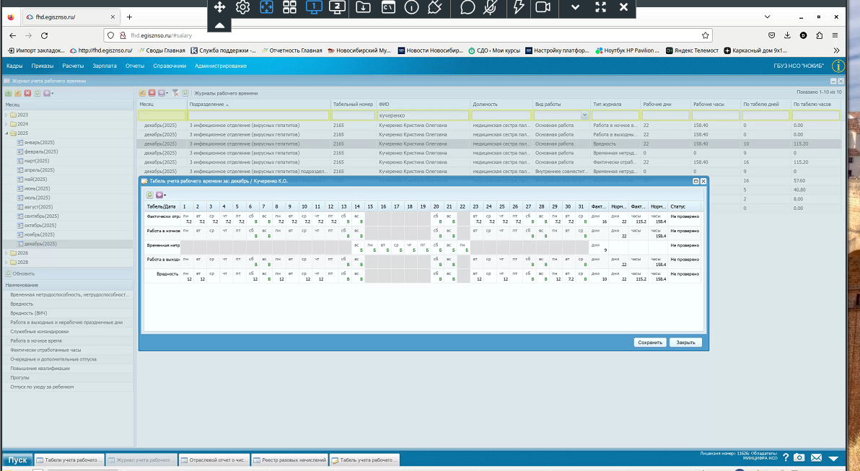860x471 pixels.
Task: Click the ФИО filter field containing кучеренко
Action: 423,115
